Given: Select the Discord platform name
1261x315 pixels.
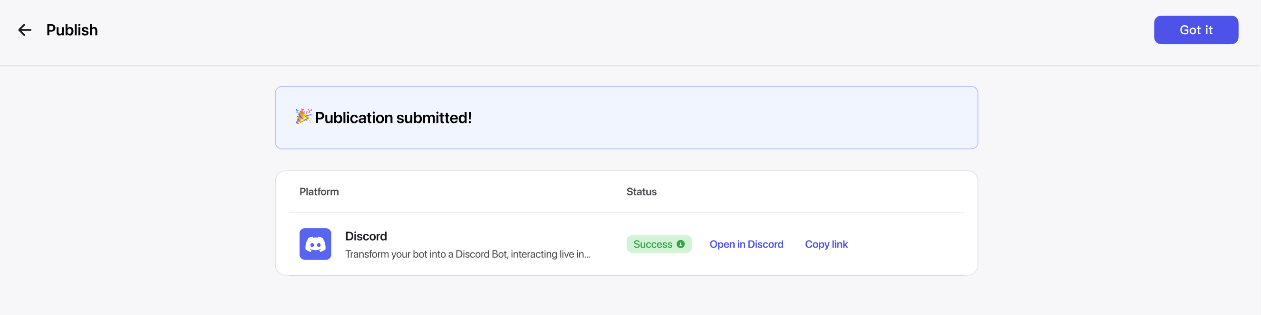Looking at the screenshot, I should click(366, 236).
